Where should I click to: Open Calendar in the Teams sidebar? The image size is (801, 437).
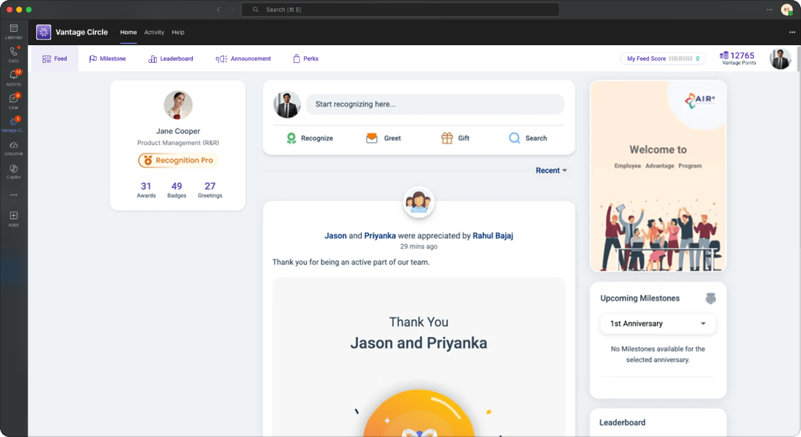(x=13, y=31)
